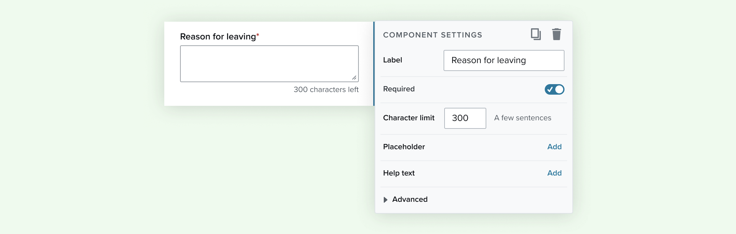Viewport: 736px width, 234px height.
Task: Click the 'Reason for leaving' preview field label
Action: click(x=218, y=36)
